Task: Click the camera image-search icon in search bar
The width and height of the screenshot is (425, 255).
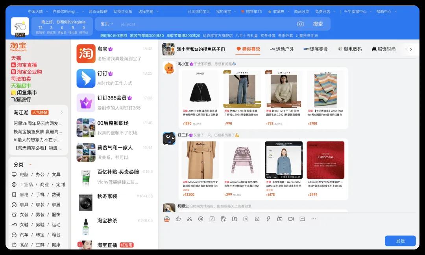Action: 300,24
